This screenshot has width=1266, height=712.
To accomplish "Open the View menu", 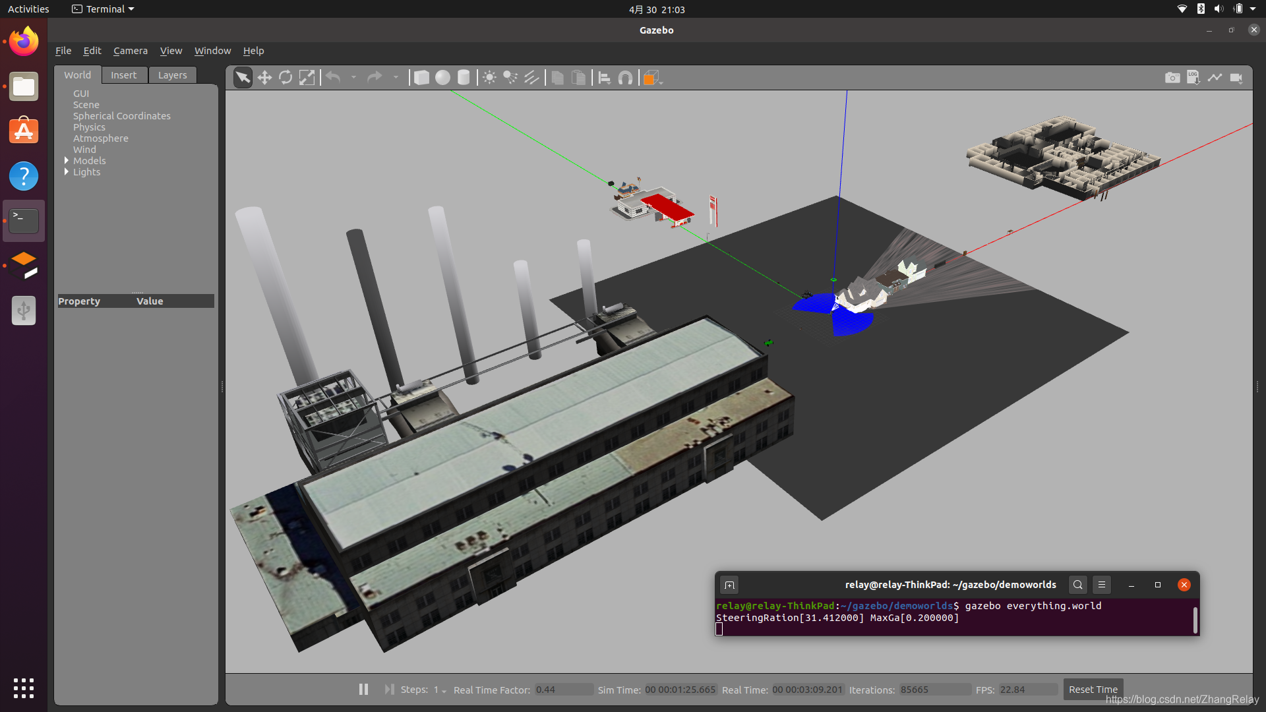I will pyautogui.click(x=171, y=51).
